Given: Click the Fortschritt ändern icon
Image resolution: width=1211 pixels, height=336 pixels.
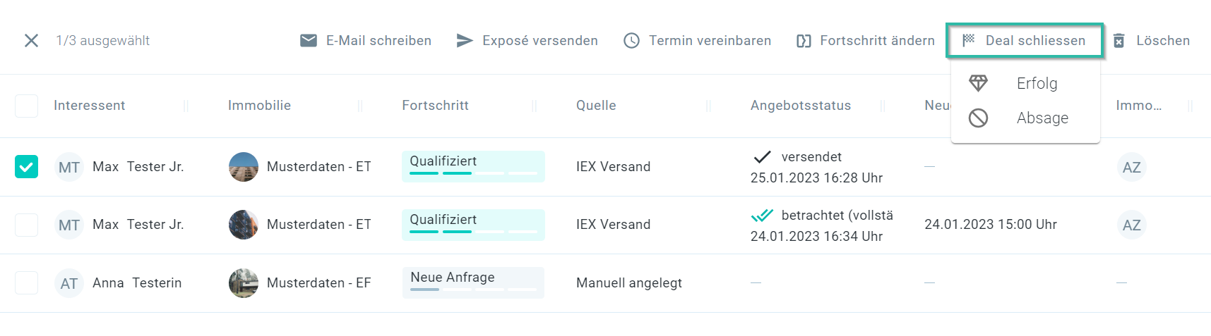Looking at the screenshot, I should (x=804, y=41).
